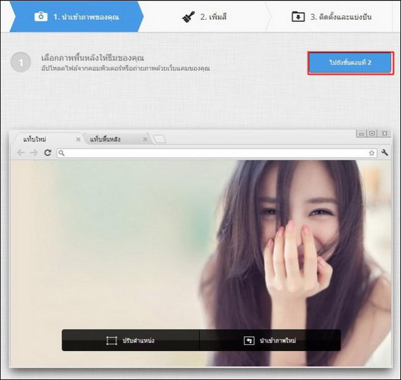Click preview window minimize button
This screenshot has height=380, width=401.
361,133
